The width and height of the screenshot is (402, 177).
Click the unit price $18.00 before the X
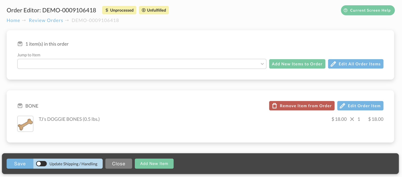[x=339, y=119]
